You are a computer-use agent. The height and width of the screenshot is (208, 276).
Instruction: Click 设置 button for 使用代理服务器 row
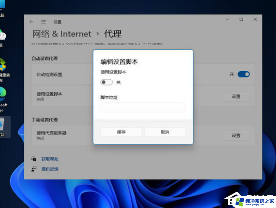236,135
